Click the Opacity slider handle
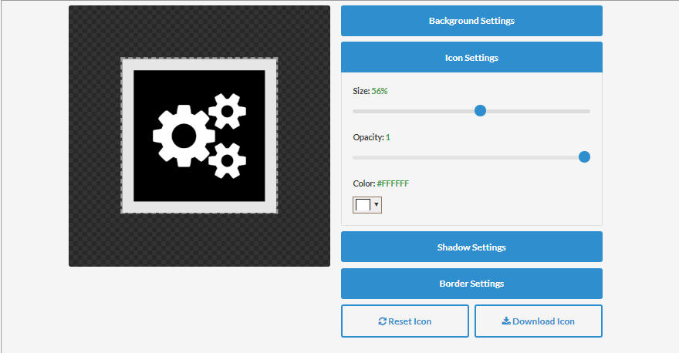Screen dimensions: 679x353 pos(584,157)
